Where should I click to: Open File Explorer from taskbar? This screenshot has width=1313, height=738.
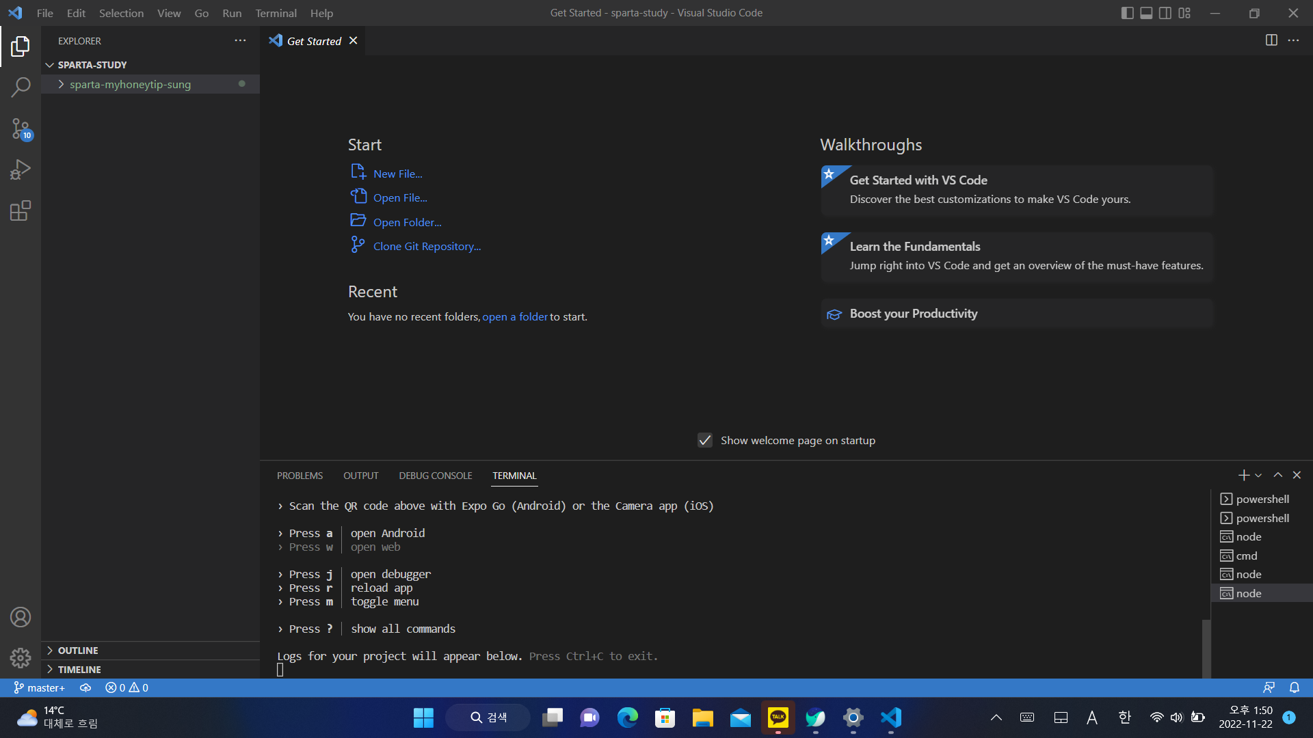tap(702, 717)
